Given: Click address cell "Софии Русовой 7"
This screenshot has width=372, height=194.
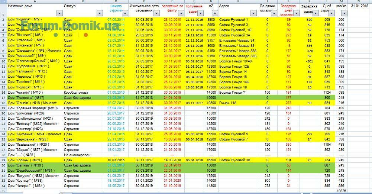Looking at the screenshot, I should (x=237, y=139).
